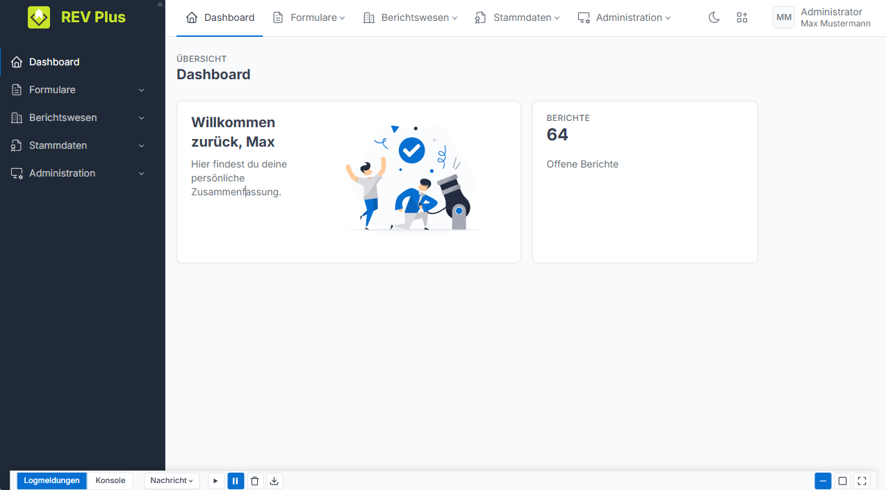This screenshot has height=490, width=886.
Task: Select the Dashboard tab in top navigation
Action: [220, 17]
